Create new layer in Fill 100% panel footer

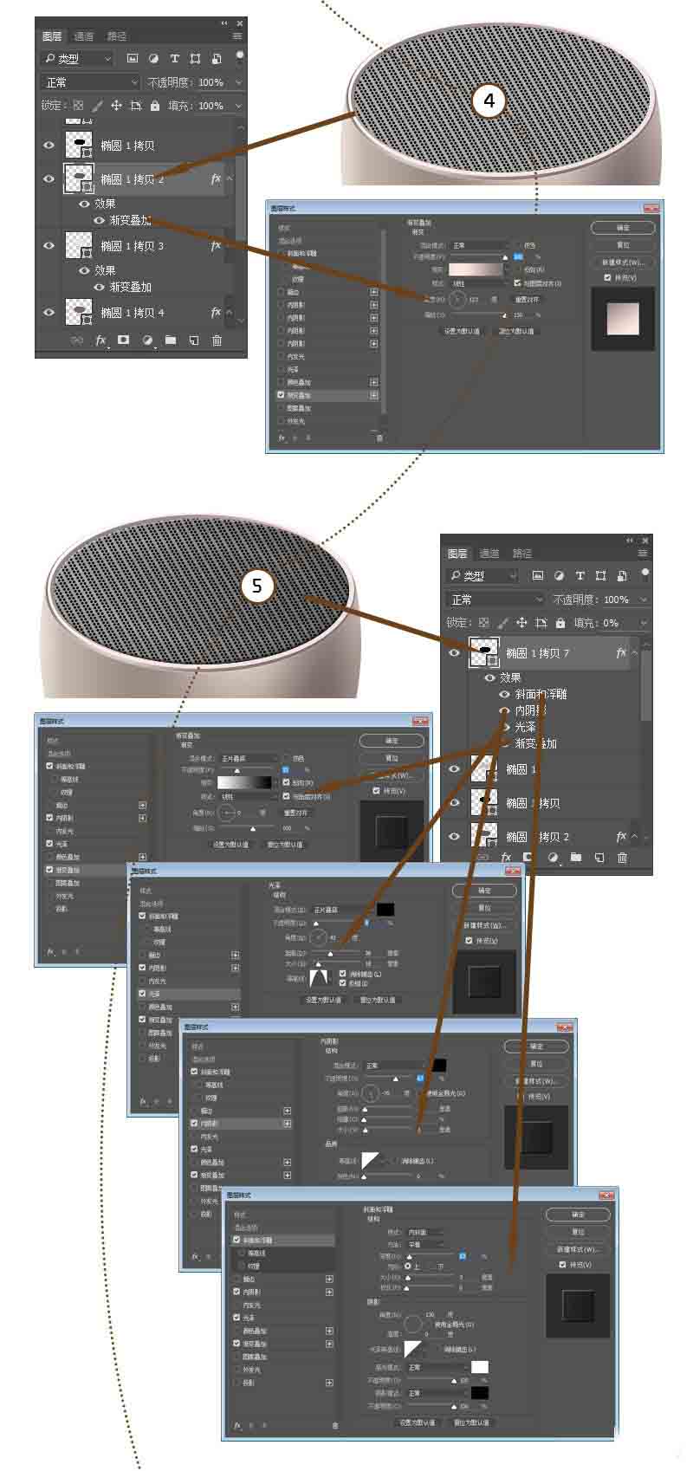coord(194,340)
